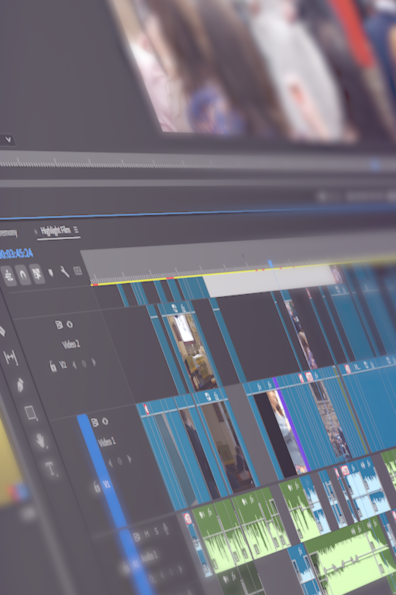The height and width of the screenshot is (595, 396).
Task: Click fx badge on V2 banner clip
Action: coord(183,308)
